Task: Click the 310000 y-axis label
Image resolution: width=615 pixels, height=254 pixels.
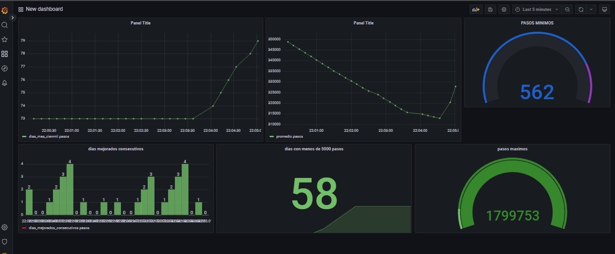Action: [x=274, y=124]
